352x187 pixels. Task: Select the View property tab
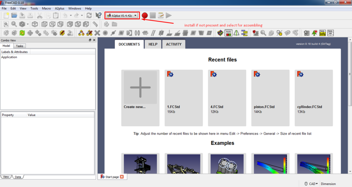point(6,177)
